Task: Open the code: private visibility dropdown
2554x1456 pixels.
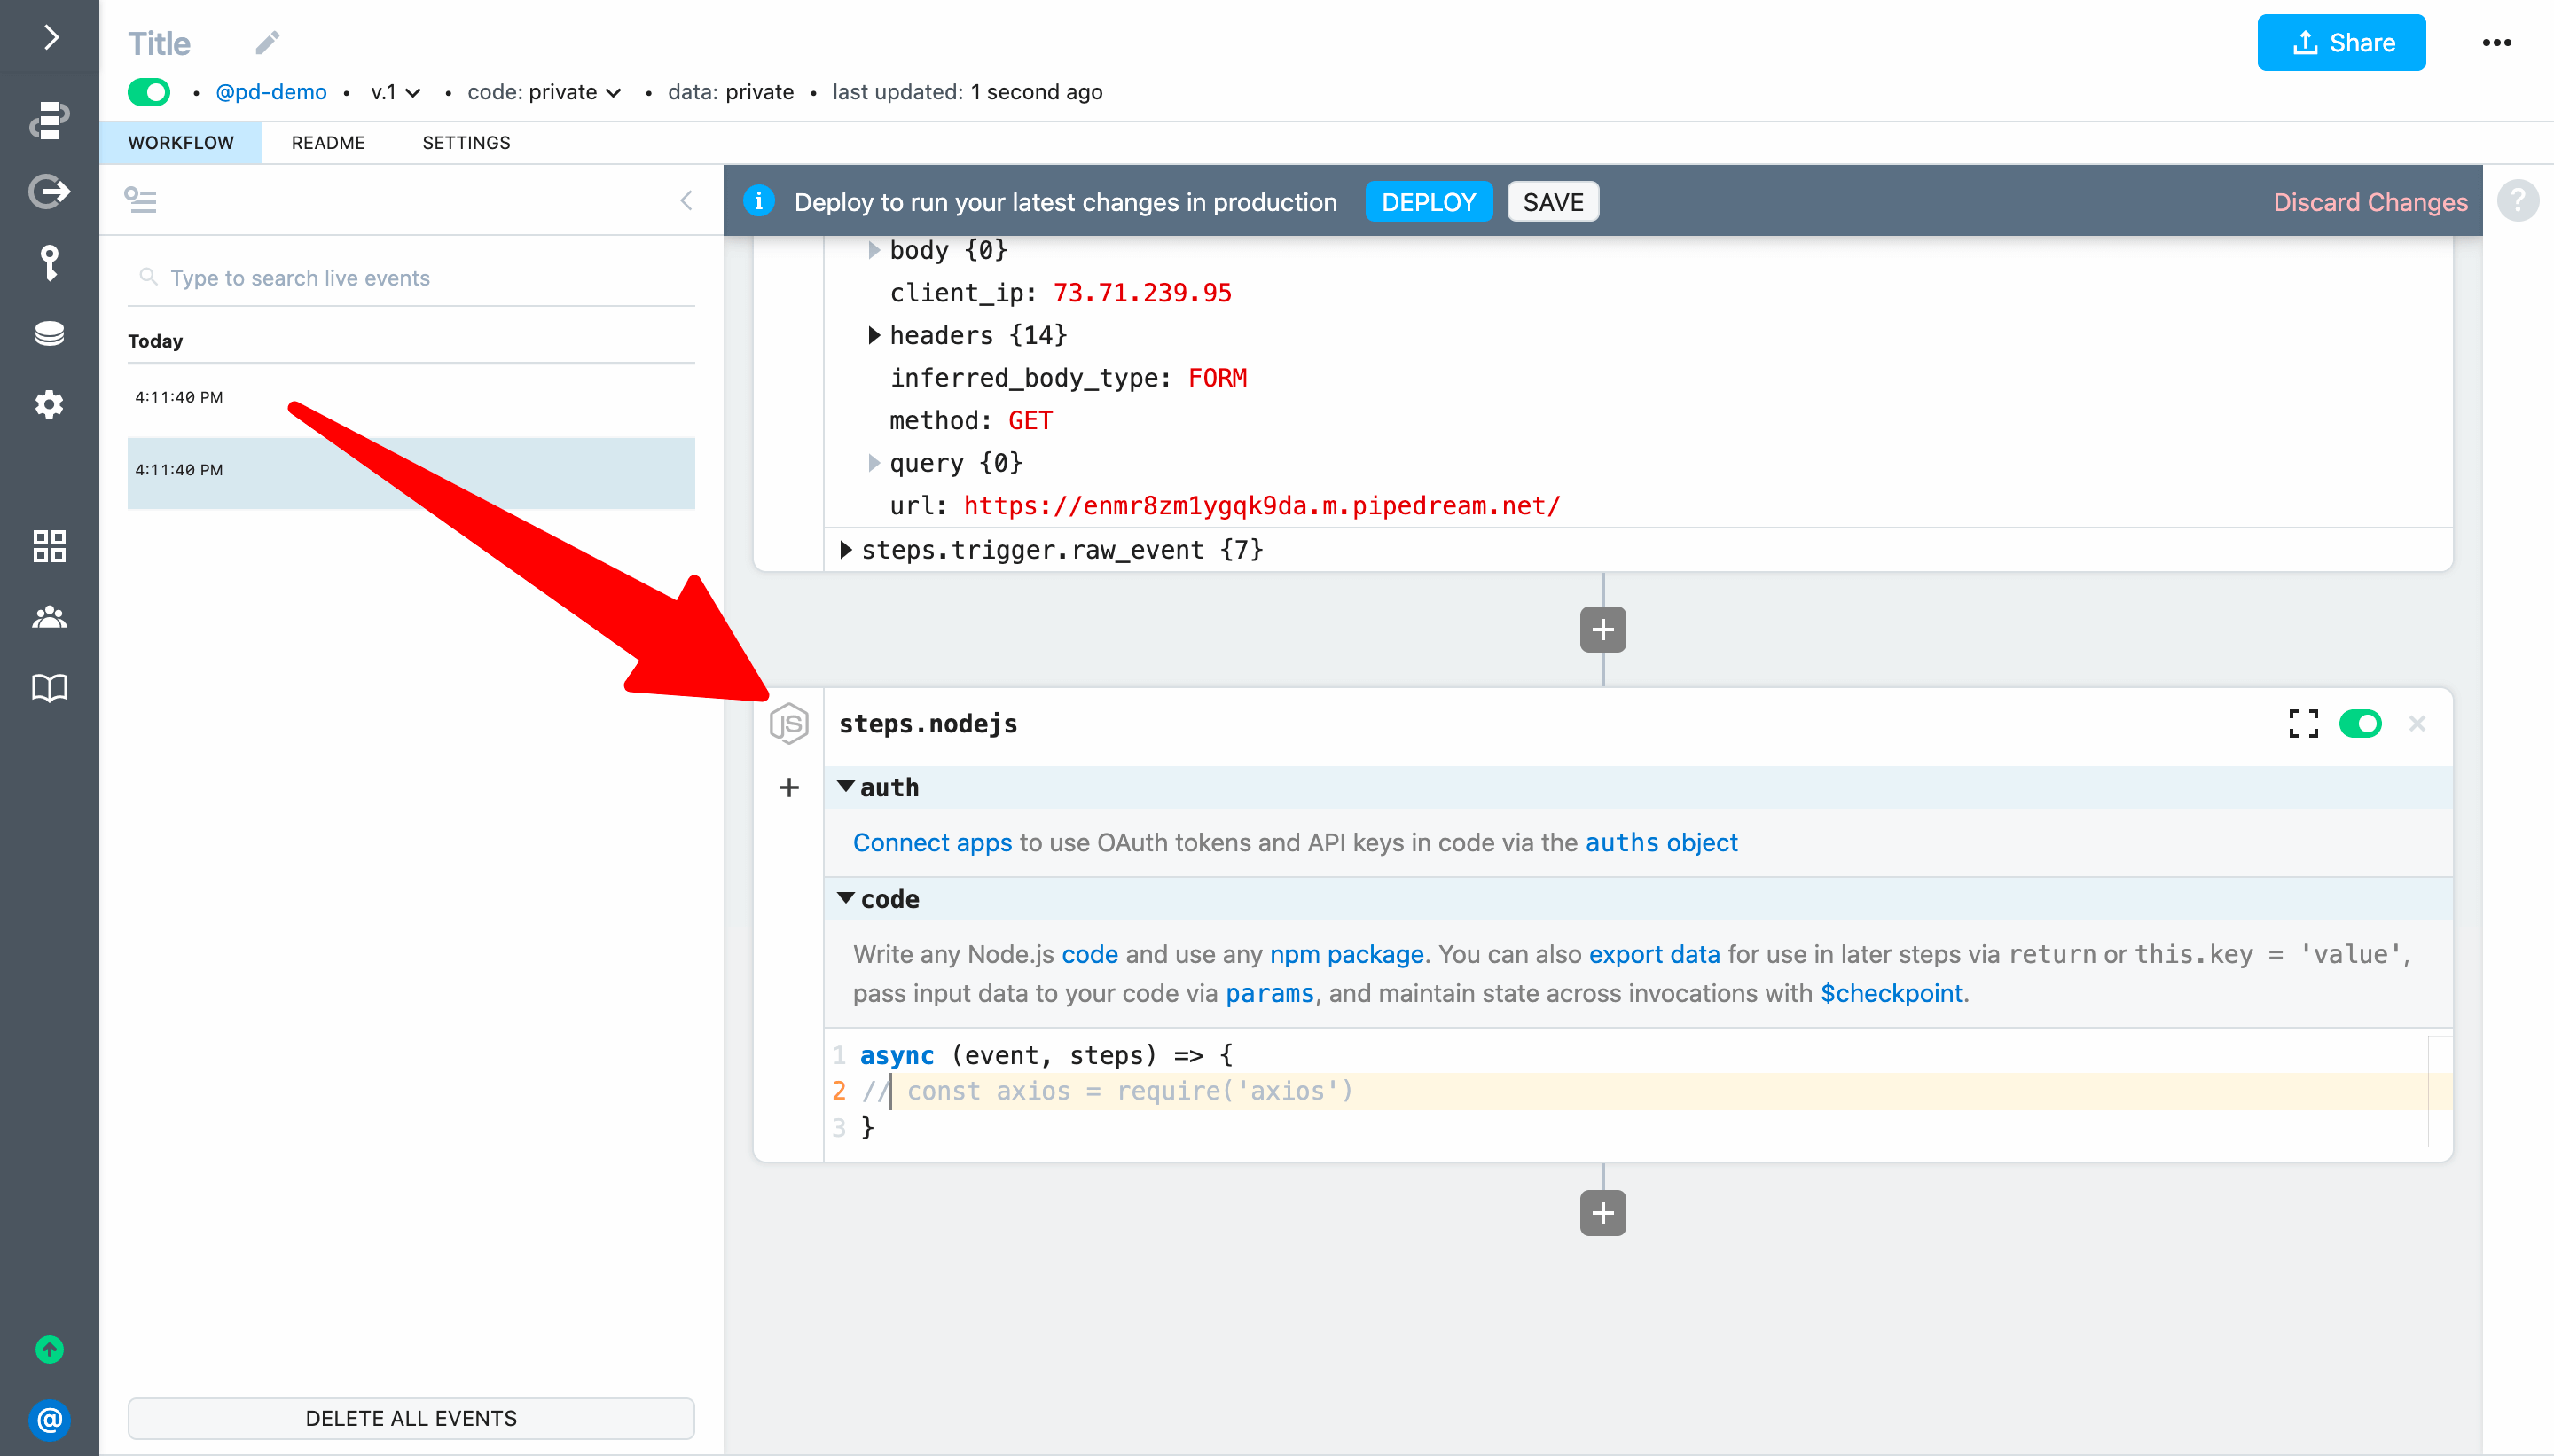Action: pos(545,92)
